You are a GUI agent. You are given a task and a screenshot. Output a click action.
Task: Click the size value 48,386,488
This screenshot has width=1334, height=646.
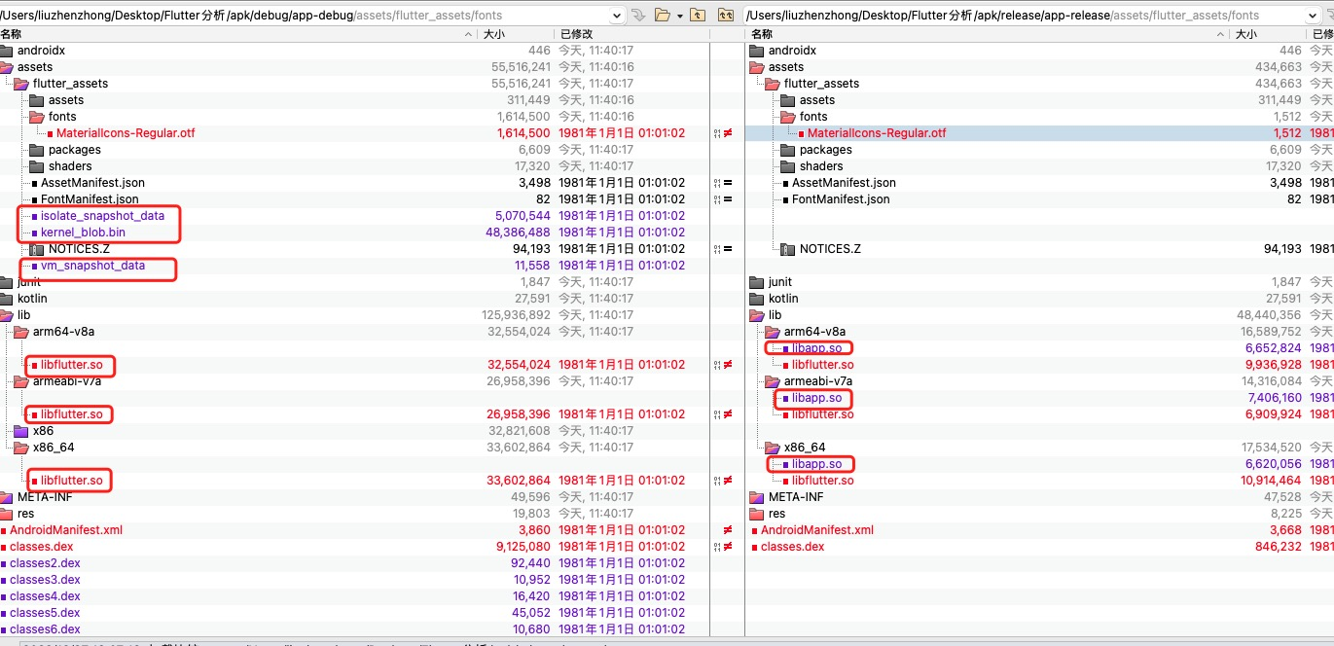518,233
